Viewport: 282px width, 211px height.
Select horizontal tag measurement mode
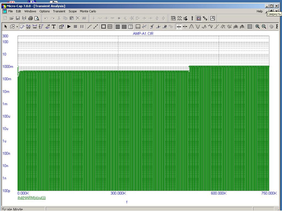pos(35,27)
